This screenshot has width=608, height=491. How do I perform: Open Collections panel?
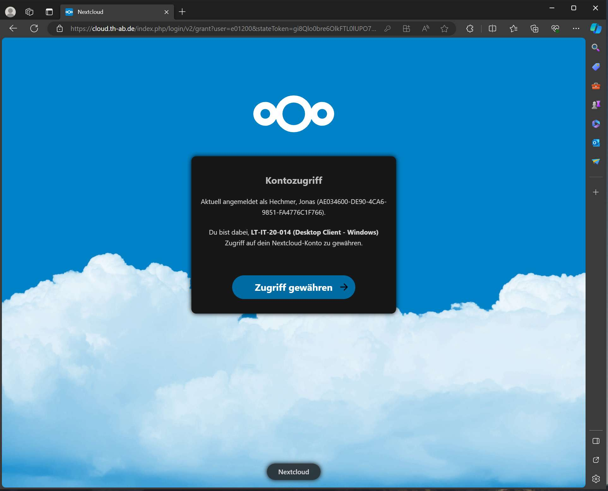(534, 29)
